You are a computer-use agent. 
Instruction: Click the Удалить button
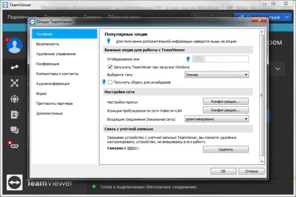[x=226, y=149]
